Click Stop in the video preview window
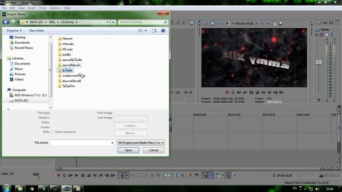 pyautogui.click(x=258, y=92)
